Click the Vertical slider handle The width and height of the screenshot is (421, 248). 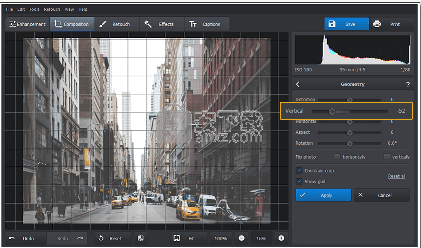[332, 111]
